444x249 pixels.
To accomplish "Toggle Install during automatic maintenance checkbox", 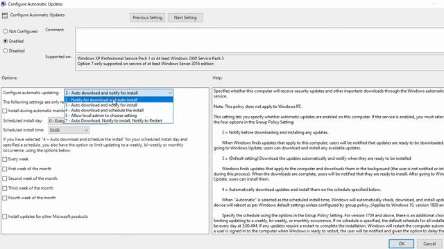I will click(5, 111).
